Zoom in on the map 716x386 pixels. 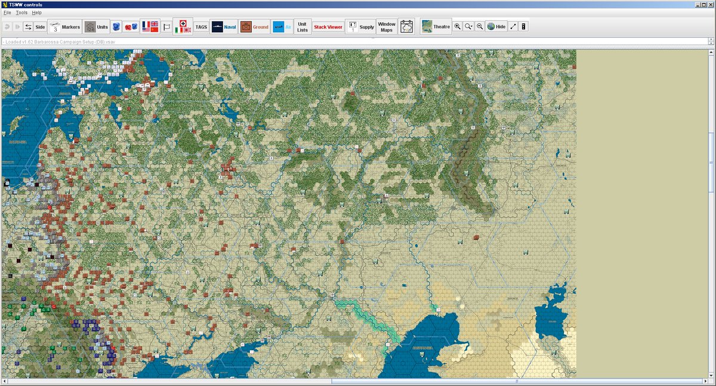[x=458, y=27]
